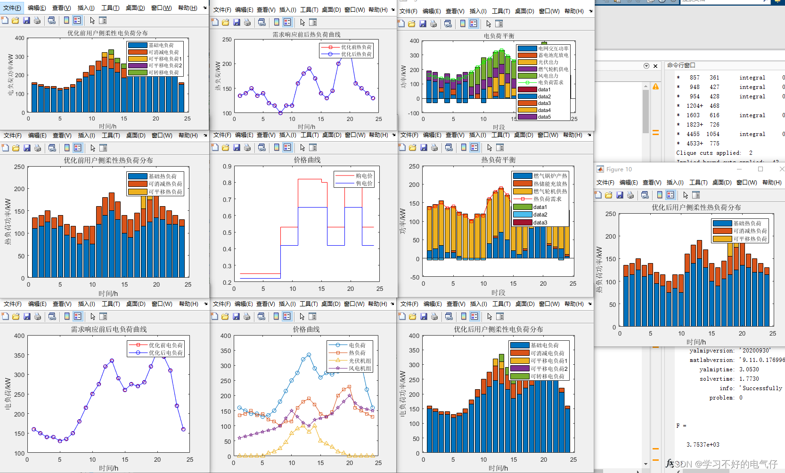Click 风电机组 legend entry in bottom 价格曲线 window
The width and height of the screenshot is (785, 473).
(x=351, y=369)
